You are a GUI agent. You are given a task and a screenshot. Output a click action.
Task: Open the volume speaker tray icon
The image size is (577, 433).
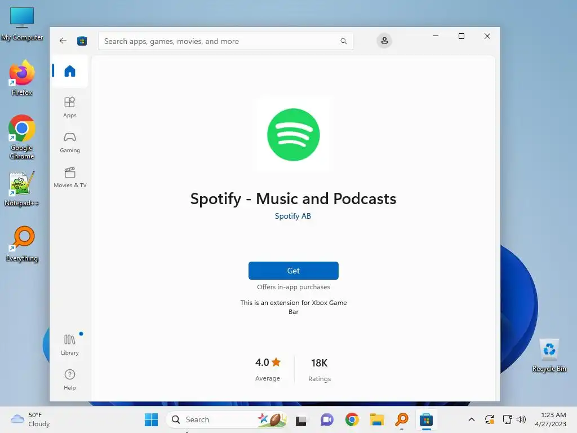pos(521,419)
